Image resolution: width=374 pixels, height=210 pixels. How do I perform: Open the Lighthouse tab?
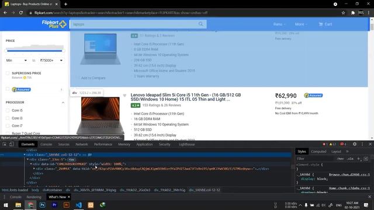[187, 144]
